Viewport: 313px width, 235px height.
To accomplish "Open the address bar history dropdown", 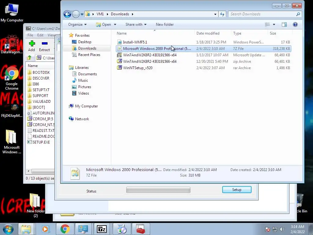I will point(215,14).
